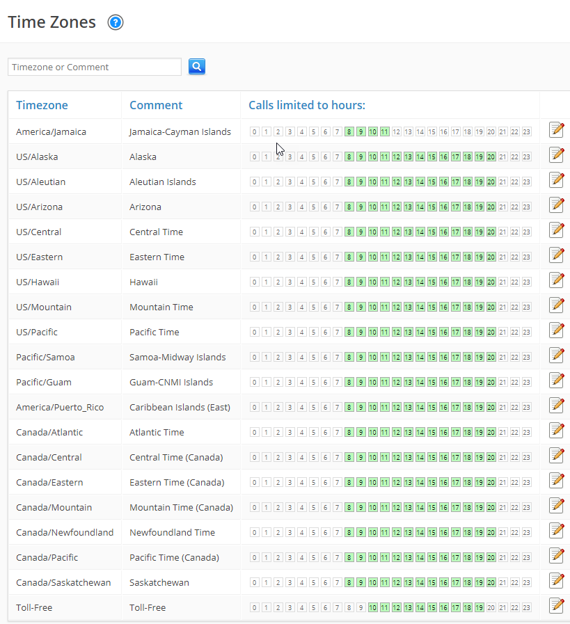Edit the Canada/Eastern timezone row
The width and height of the screenshot is (570, 624).
point(557,481)
